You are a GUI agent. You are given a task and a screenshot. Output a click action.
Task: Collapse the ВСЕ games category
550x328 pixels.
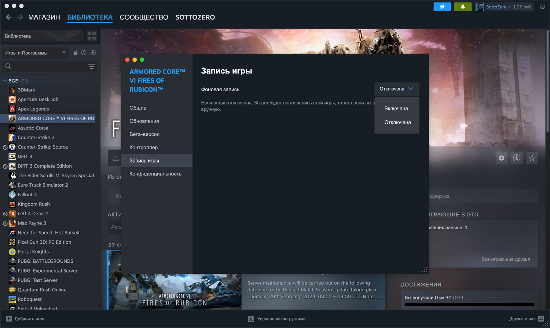[x=5, y=81]
